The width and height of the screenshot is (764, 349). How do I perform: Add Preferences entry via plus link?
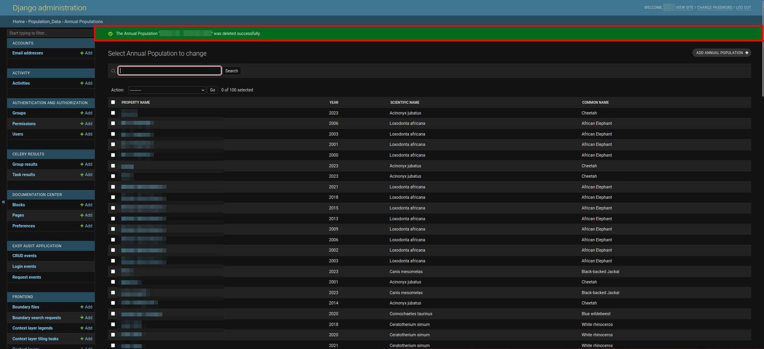pyautogui.click(x=86, y=226)
